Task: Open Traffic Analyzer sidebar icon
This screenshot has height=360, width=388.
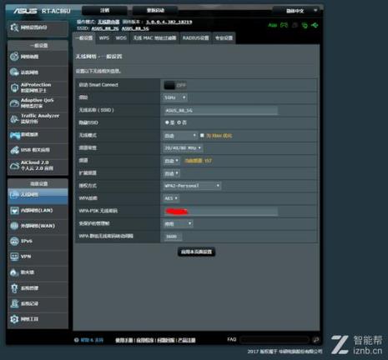Action: (14, 119)
